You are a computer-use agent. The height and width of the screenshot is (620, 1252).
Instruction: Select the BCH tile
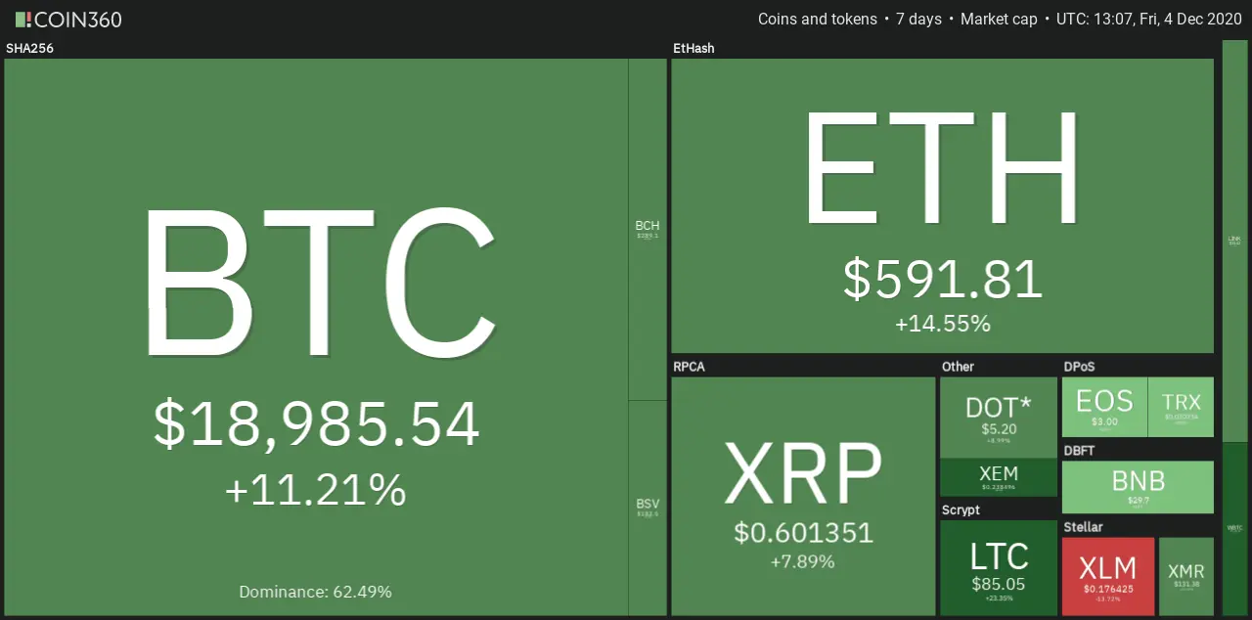(x=648, y=229)
